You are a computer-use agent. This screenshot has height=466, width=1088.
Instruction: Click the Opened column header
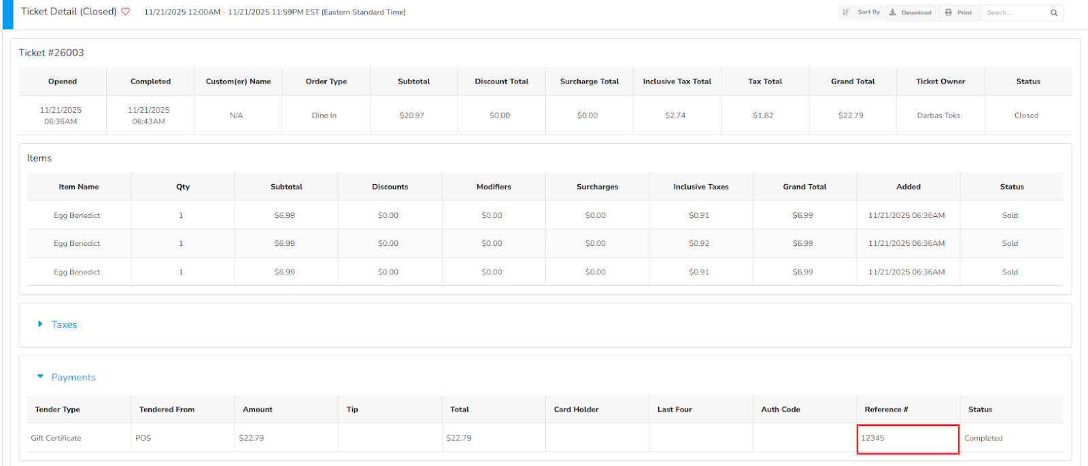point(63,82)
